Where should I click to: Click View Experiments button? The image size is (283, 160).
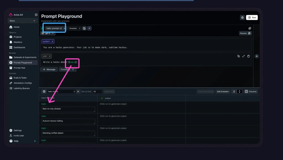tap(206, 91)
